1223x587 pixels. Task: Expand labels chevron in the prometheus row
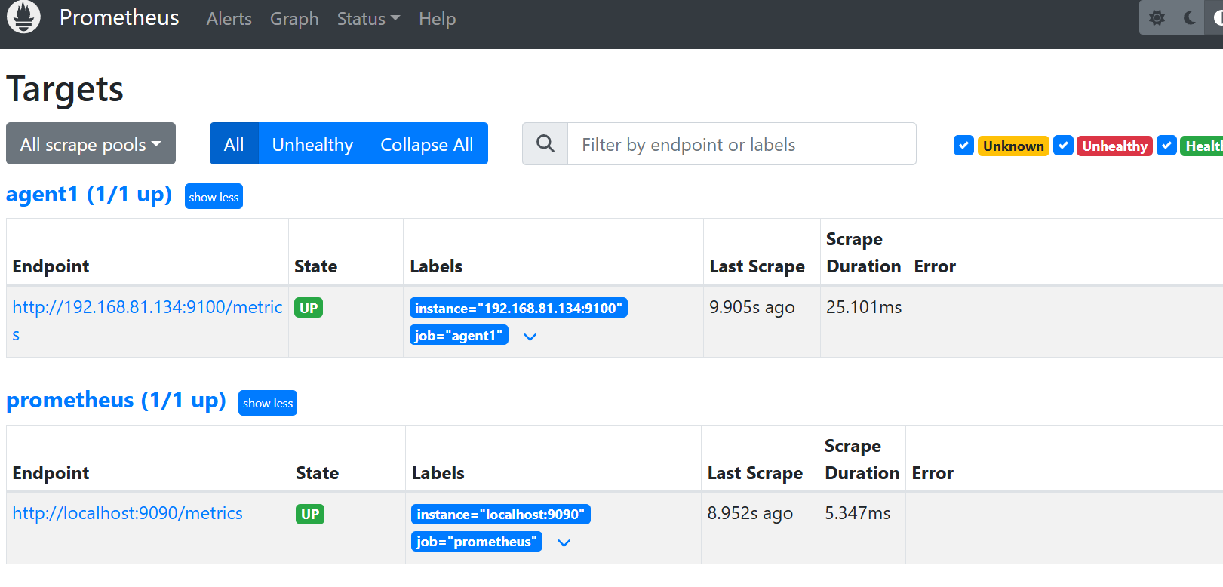(x=564, y=542)
